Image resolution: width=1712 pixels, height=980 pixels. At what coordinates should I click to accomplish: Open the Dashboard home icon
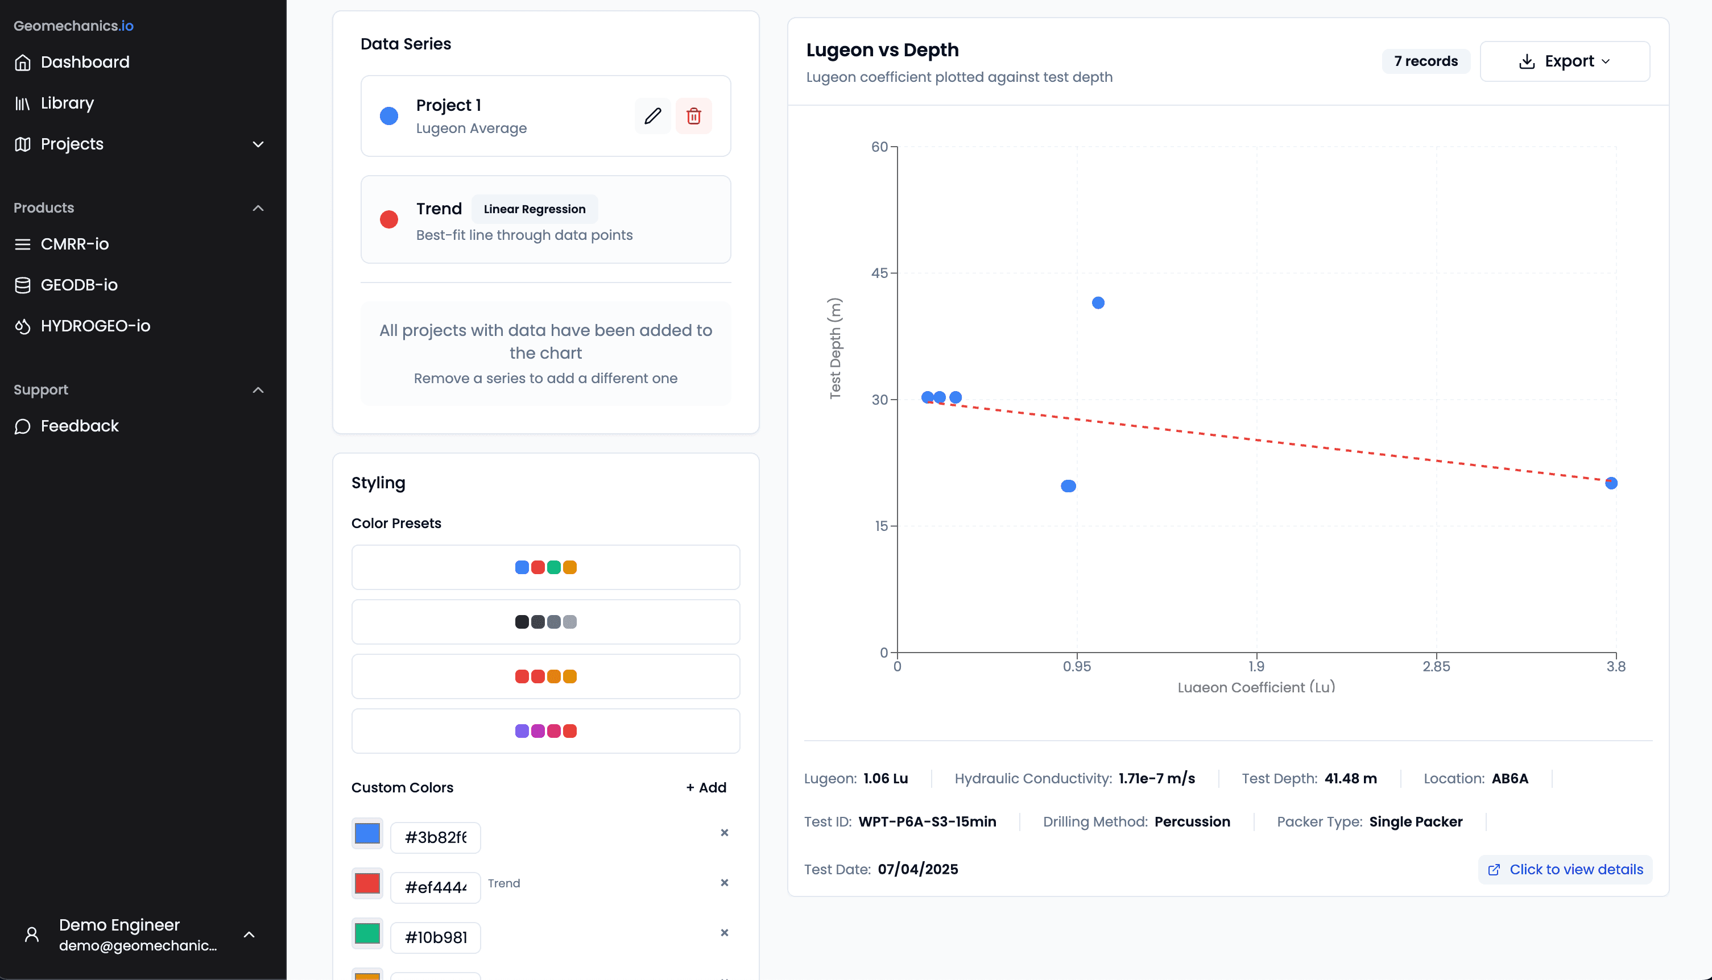(22, 62)
